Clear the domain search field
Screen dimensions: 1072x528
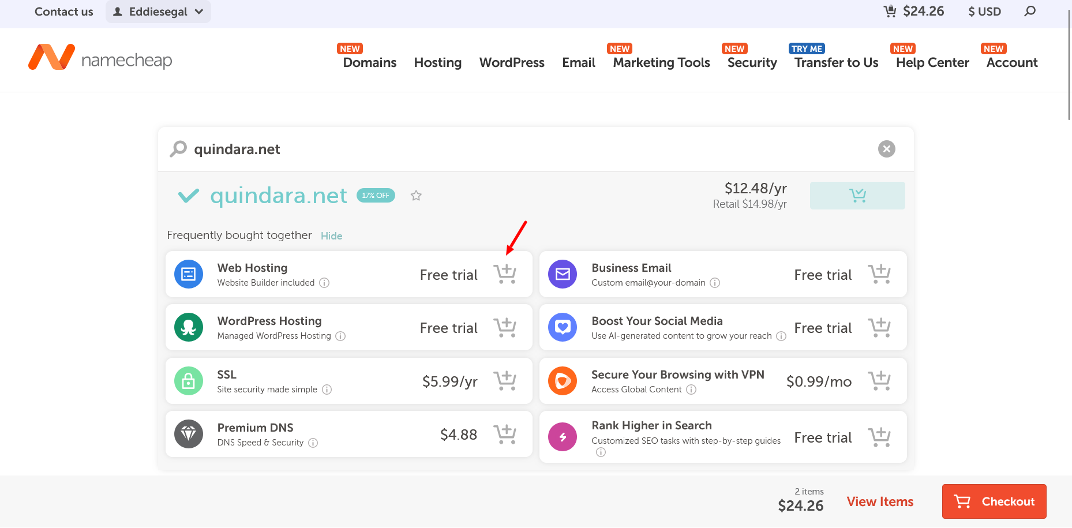tap(887, 149)
